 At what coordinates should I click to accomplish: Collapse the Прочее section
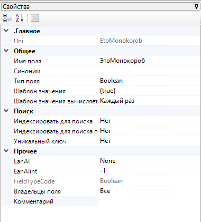[x=6, y=151]
